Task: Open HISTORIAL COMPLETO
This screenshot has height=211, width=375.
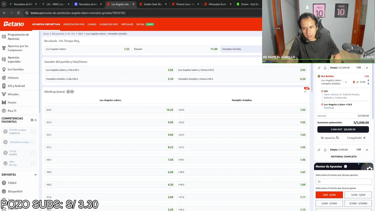Action: click(344, 156)
